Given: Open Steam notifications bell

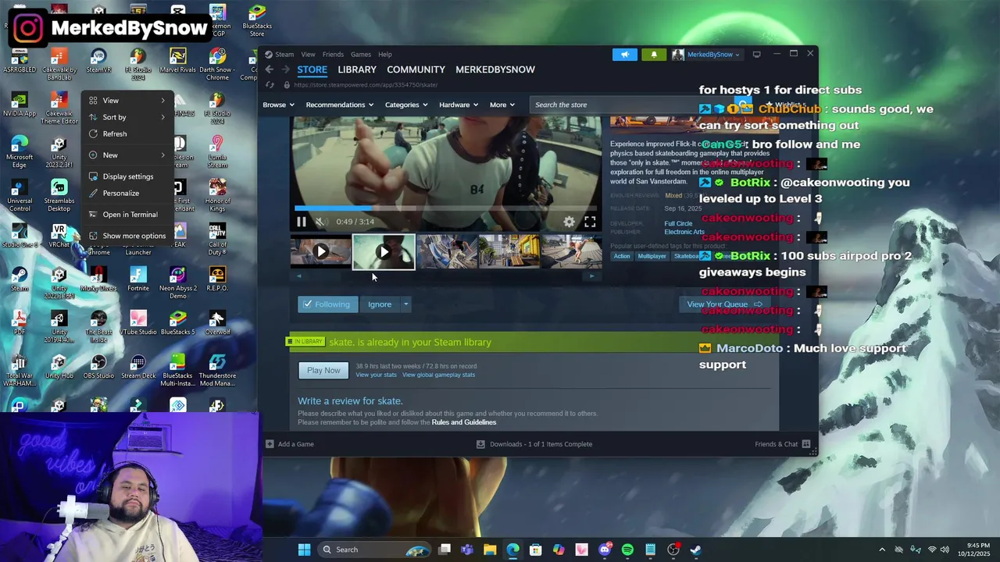Looking at the screenshot, I should (654, 54).
